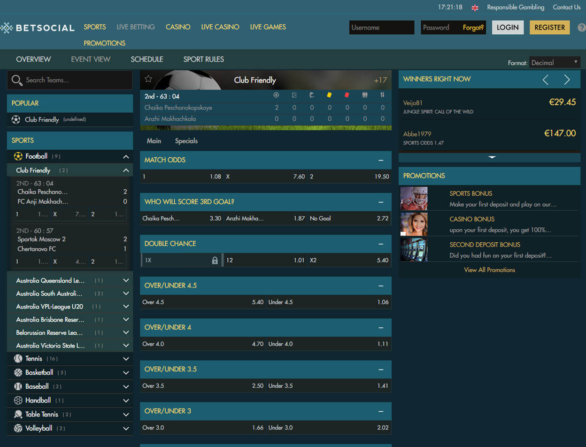Show next winner with right arrow
This screenshot has height=447, width=586.
point(567,80)
